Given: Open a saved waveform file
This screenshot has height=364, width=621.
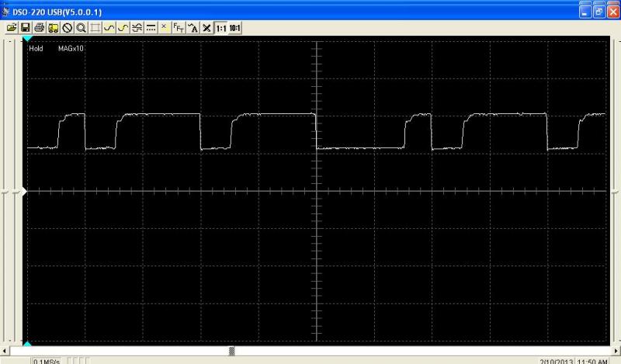Looking at the screenshot, I should (12, 28).
